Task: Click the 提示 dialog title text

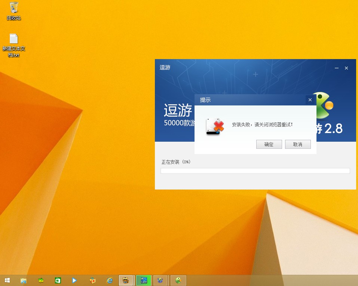Action: (205, 100)
